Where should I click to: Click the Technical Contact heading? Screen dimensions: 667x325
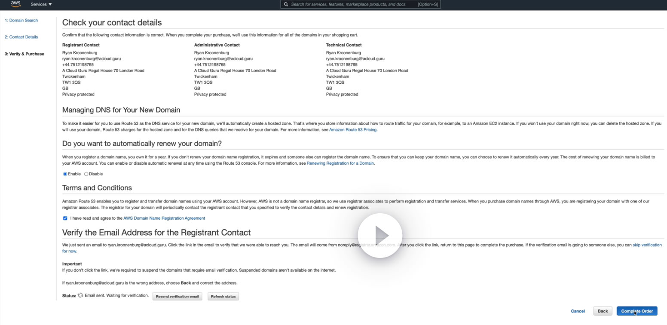point(344,45)
